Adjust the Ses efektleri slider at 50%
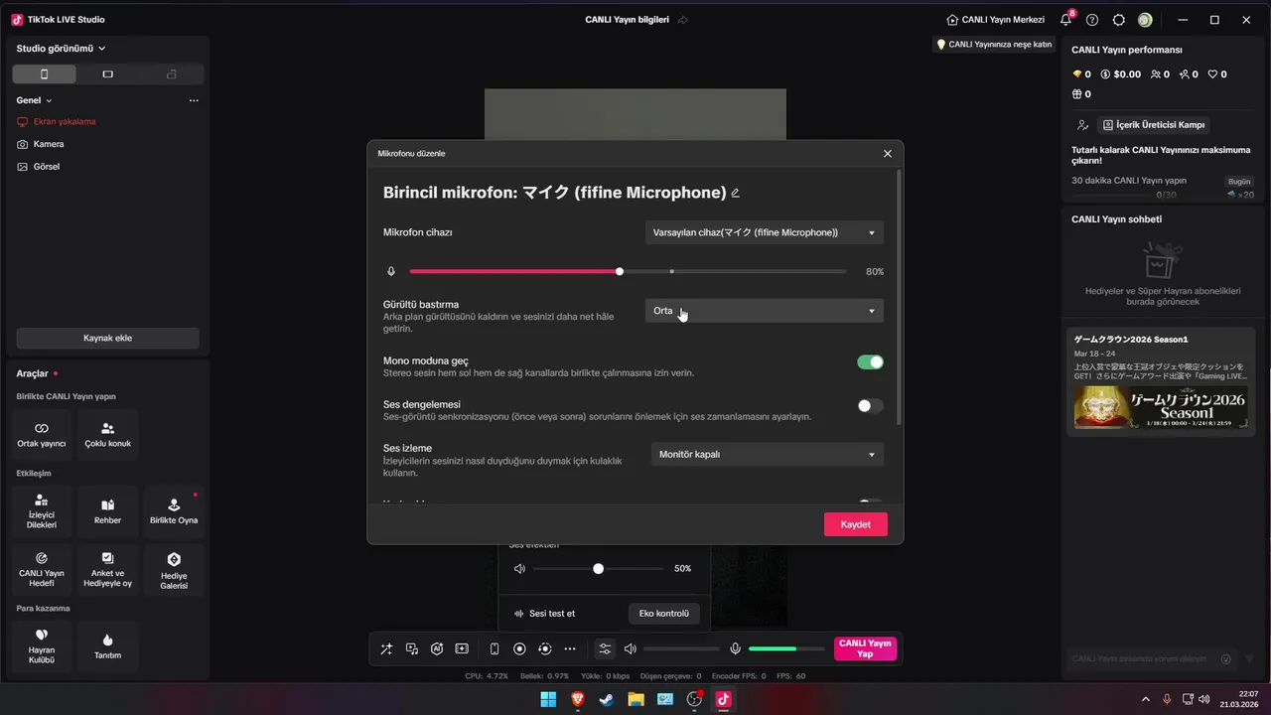The width and height of the screenshot is (1271, 715). point(598,569)
